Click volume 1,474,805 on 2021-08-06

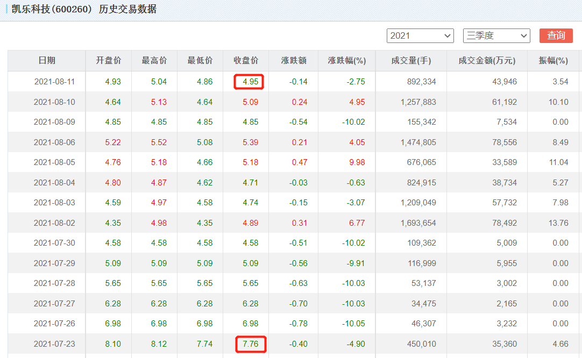418,142
